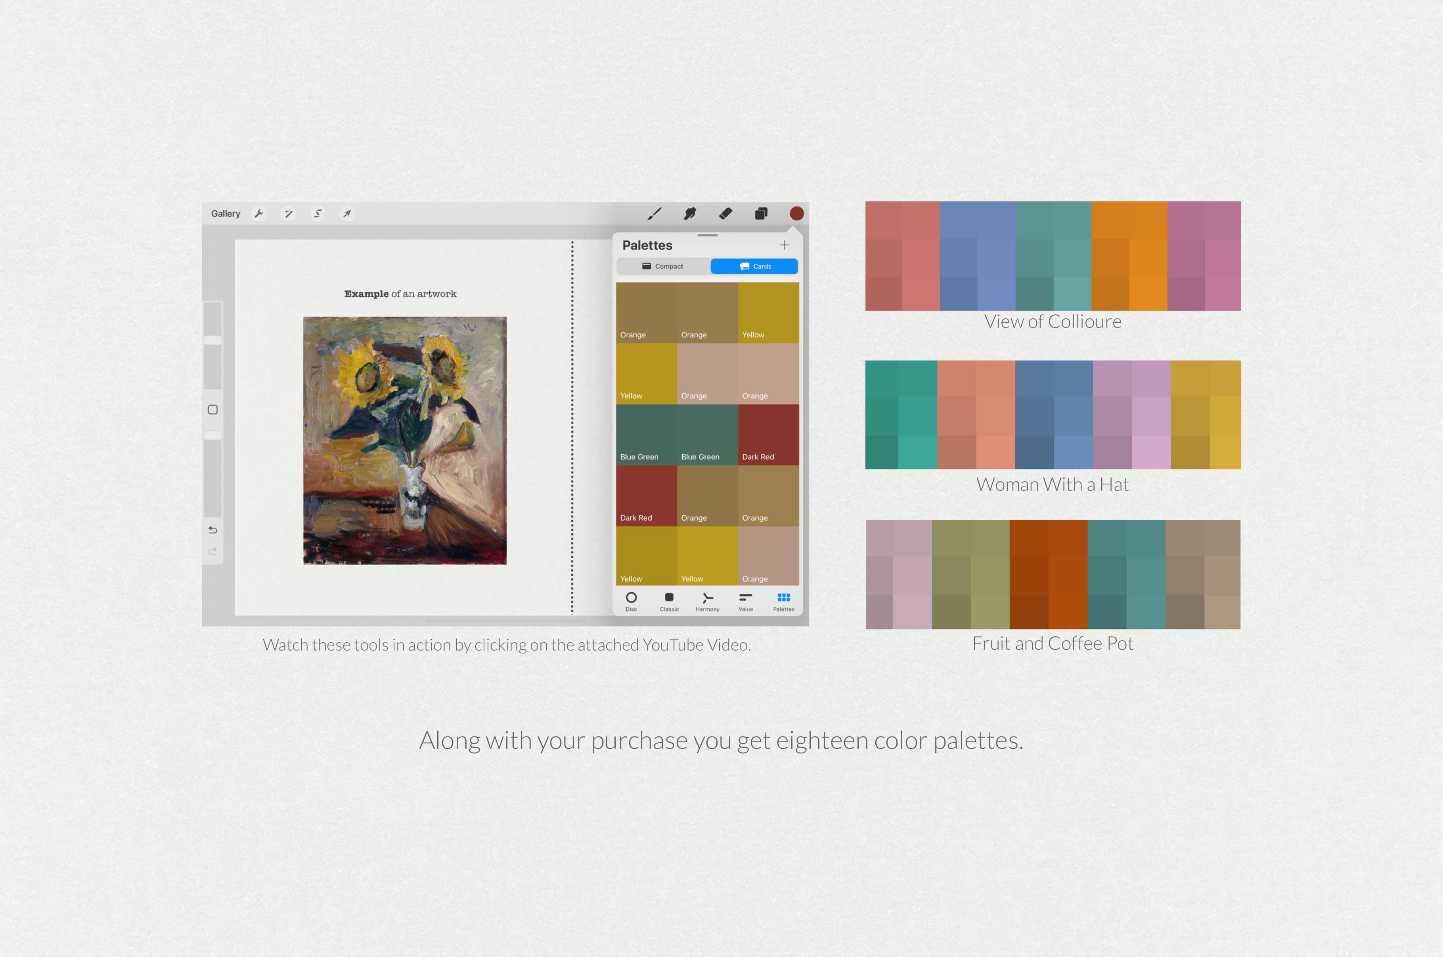This screenshot has height=957, width=1443.
Task: Select the Adjustments magic wand tool
Action: coord(289,213)
